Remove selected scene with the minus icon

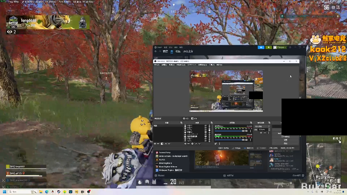(x=158, y=144)
